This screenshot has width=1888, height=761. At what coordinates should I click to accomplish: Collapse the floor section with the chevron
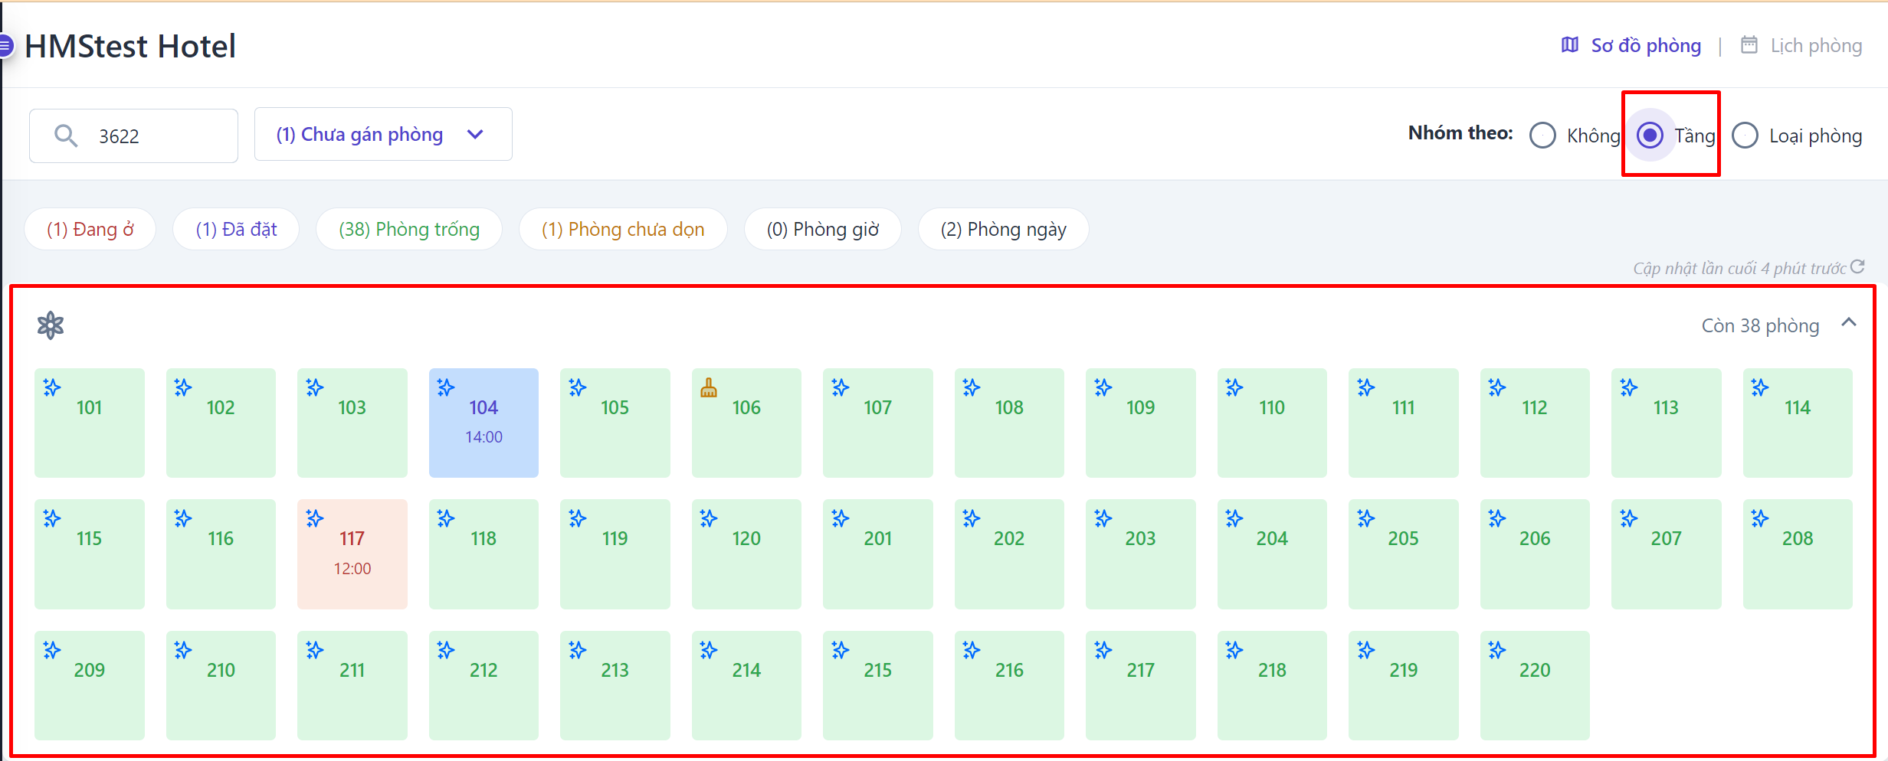tap(1849, 322)
